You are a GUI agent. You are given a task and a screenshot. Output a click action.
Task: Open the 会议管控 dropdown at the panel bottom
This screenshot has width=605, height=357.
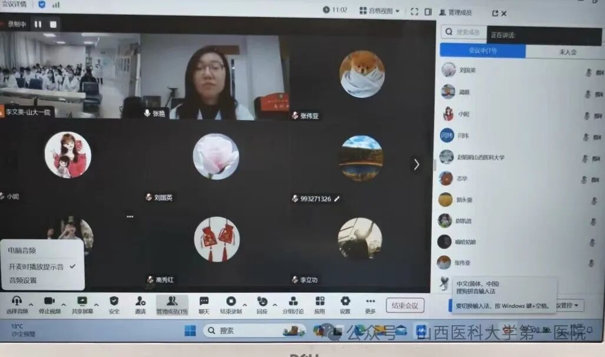click(567, 305)
